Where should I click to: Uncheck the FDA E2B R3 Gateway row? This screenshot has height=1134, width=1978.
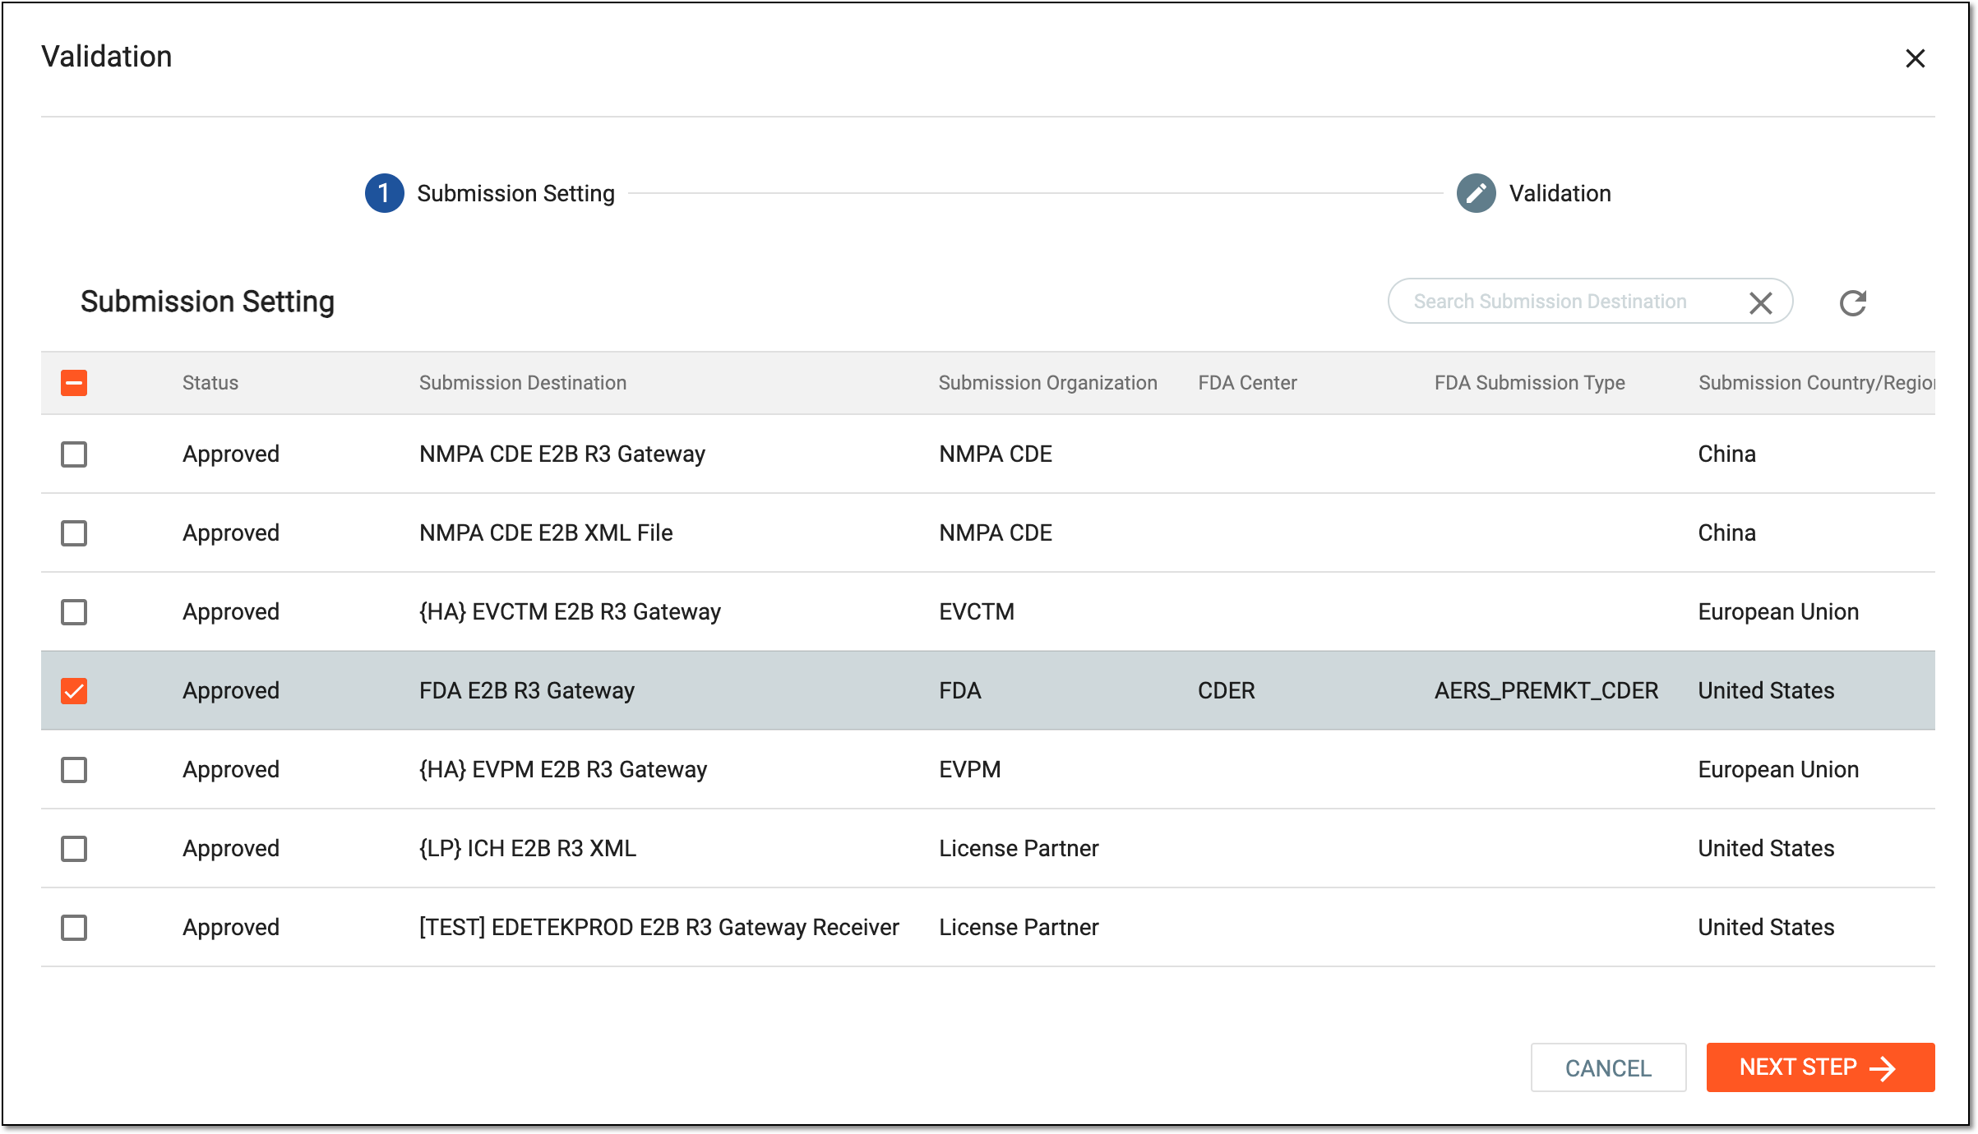74,691
